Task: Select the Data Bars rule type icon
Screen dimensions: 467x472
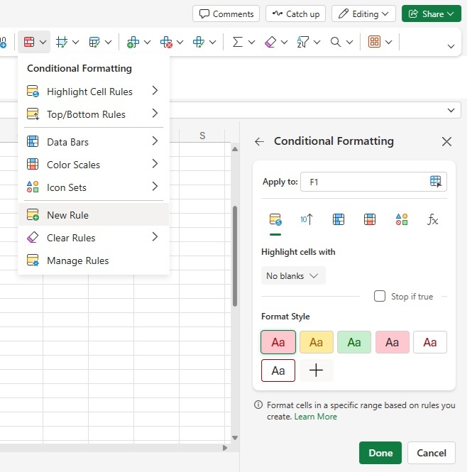Action: coord(339,219)
